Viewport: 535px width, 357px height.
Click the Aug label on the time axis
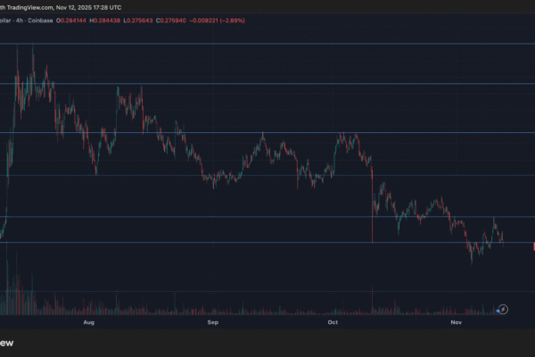pos(88,320)
